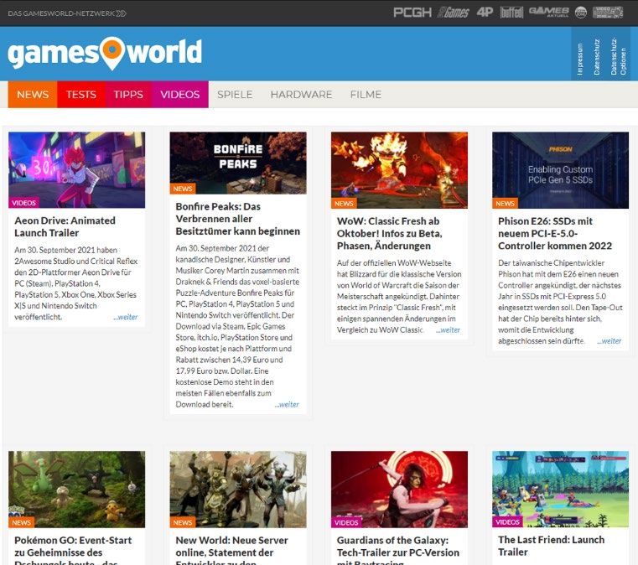This screenshot has height=565, width=638.
Task: Select the NEWS tab
Action: pyautogui.click(x=33, y=95)
